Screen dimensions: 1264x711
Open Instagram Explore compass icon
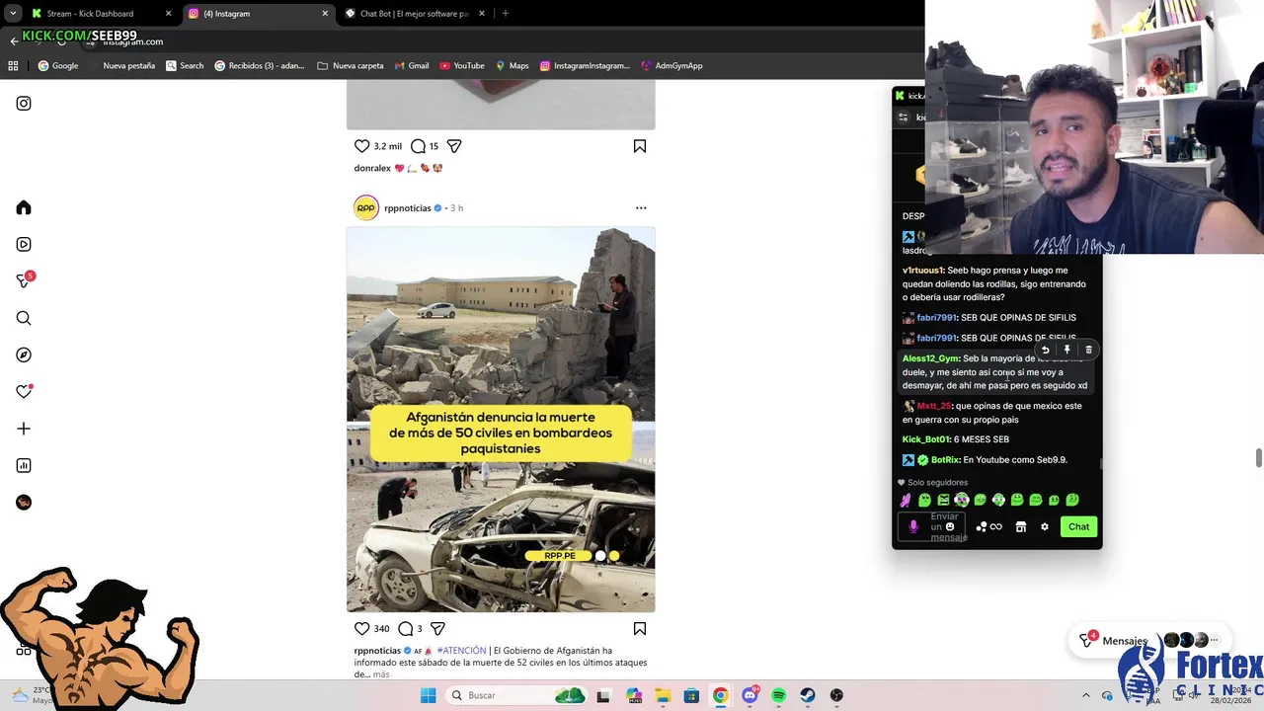(x=24, y=355)
